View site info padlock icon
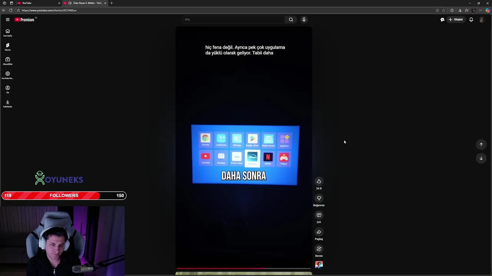The width and height of the screenshot is (492, 276). [18, 10]
